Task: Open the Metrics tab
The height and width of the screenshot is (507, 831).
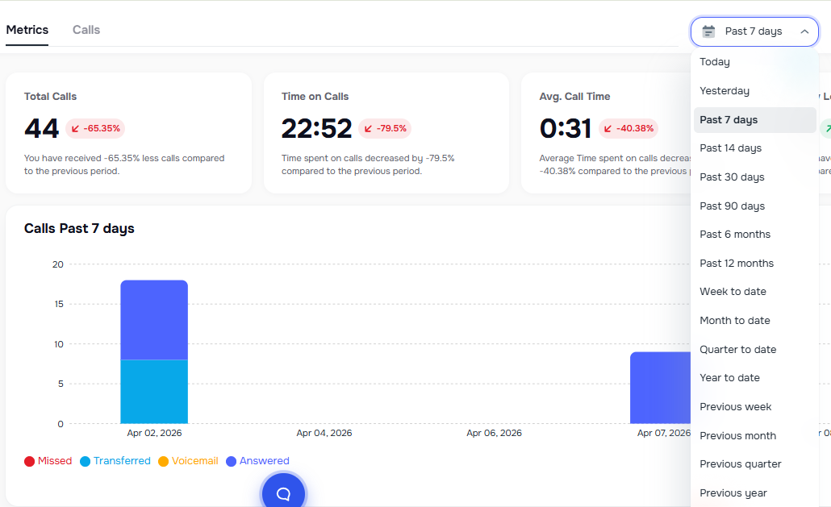Action: click(x=27, y=30)
